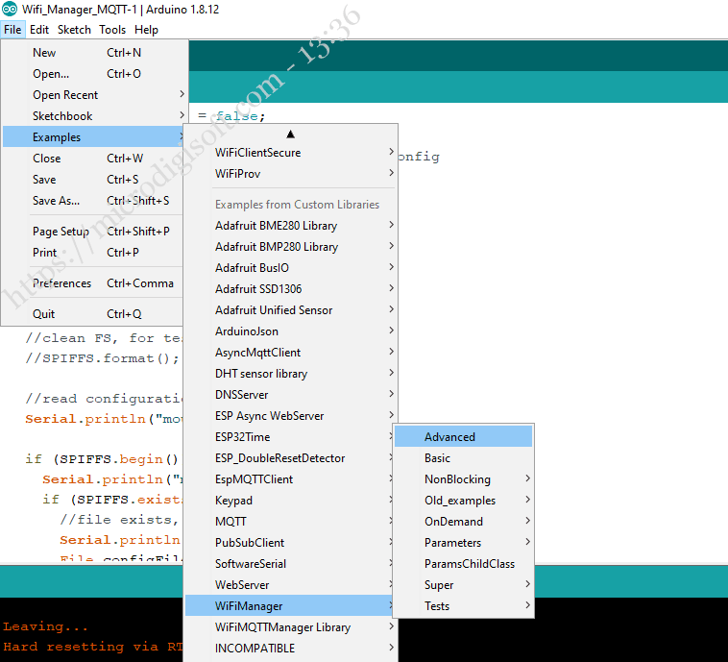
Task: Select the WiFiManager examples entry
Action: [x=289, y=606]
